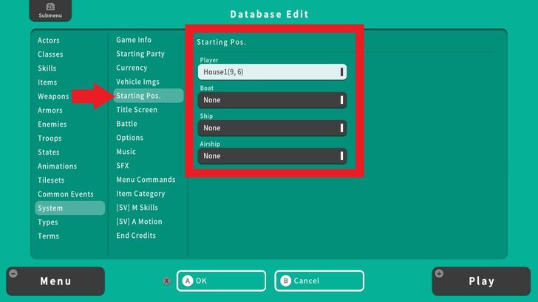The image size is (538, 302).
Task: Open the Title Screen settings
Action: [137, 110]
